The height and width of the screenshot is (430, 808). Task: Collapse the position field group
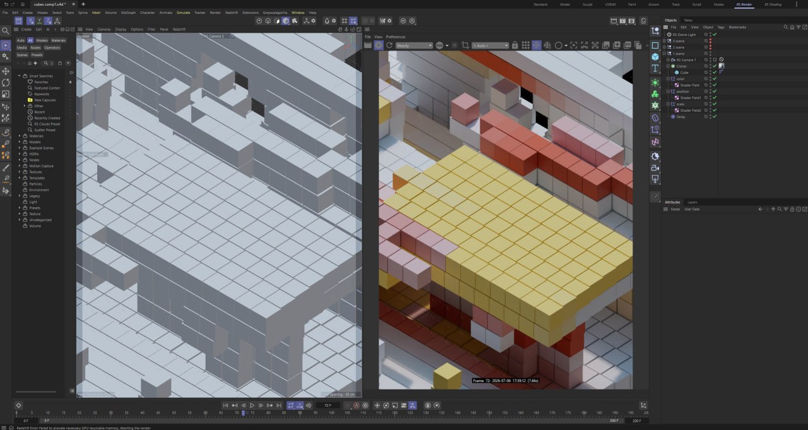pos(668,92)
